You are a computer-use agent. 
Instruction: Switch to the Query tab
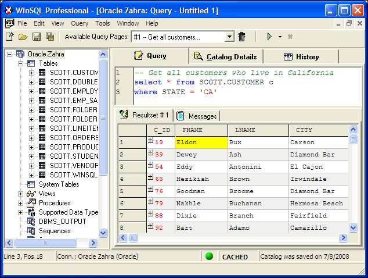[x=150, y=56]
